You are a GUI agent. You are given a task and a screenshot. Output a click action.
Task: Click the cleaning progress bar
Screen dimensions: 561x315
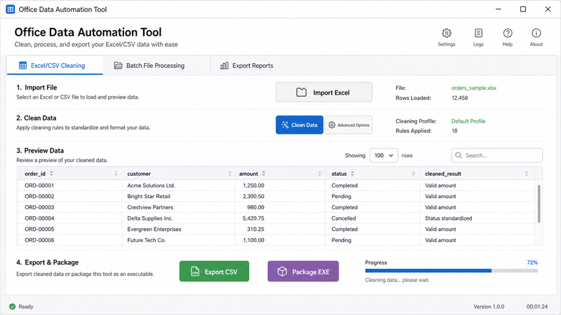[451, 271]
